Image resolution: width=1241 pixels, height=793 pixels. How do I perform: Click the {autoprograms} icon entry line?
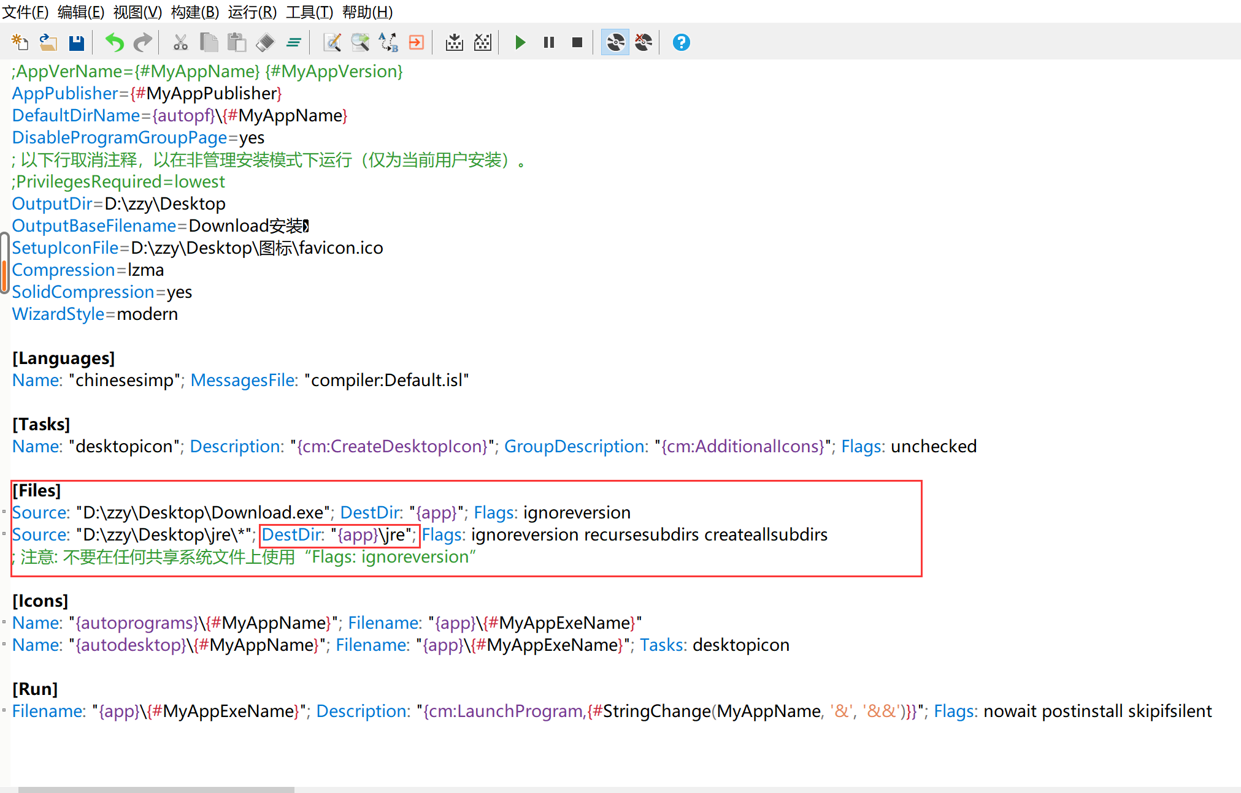pos(327,623)
